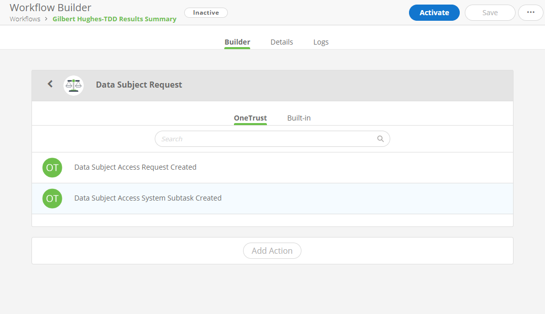
Task: Switch to the Built-in tab
Action: pyautogui.click(x=299, y=118)
